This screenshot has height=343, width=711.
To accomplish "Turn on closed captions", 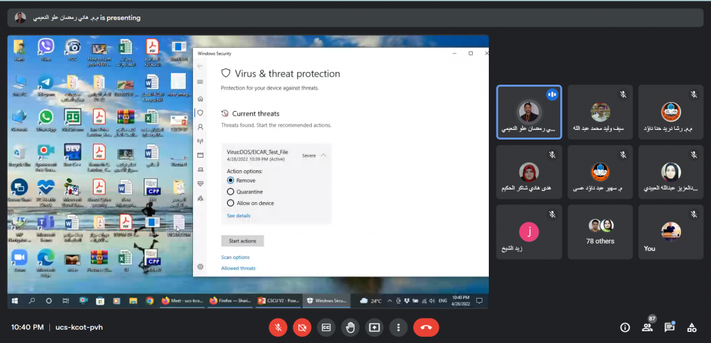I will click(326, 327).
